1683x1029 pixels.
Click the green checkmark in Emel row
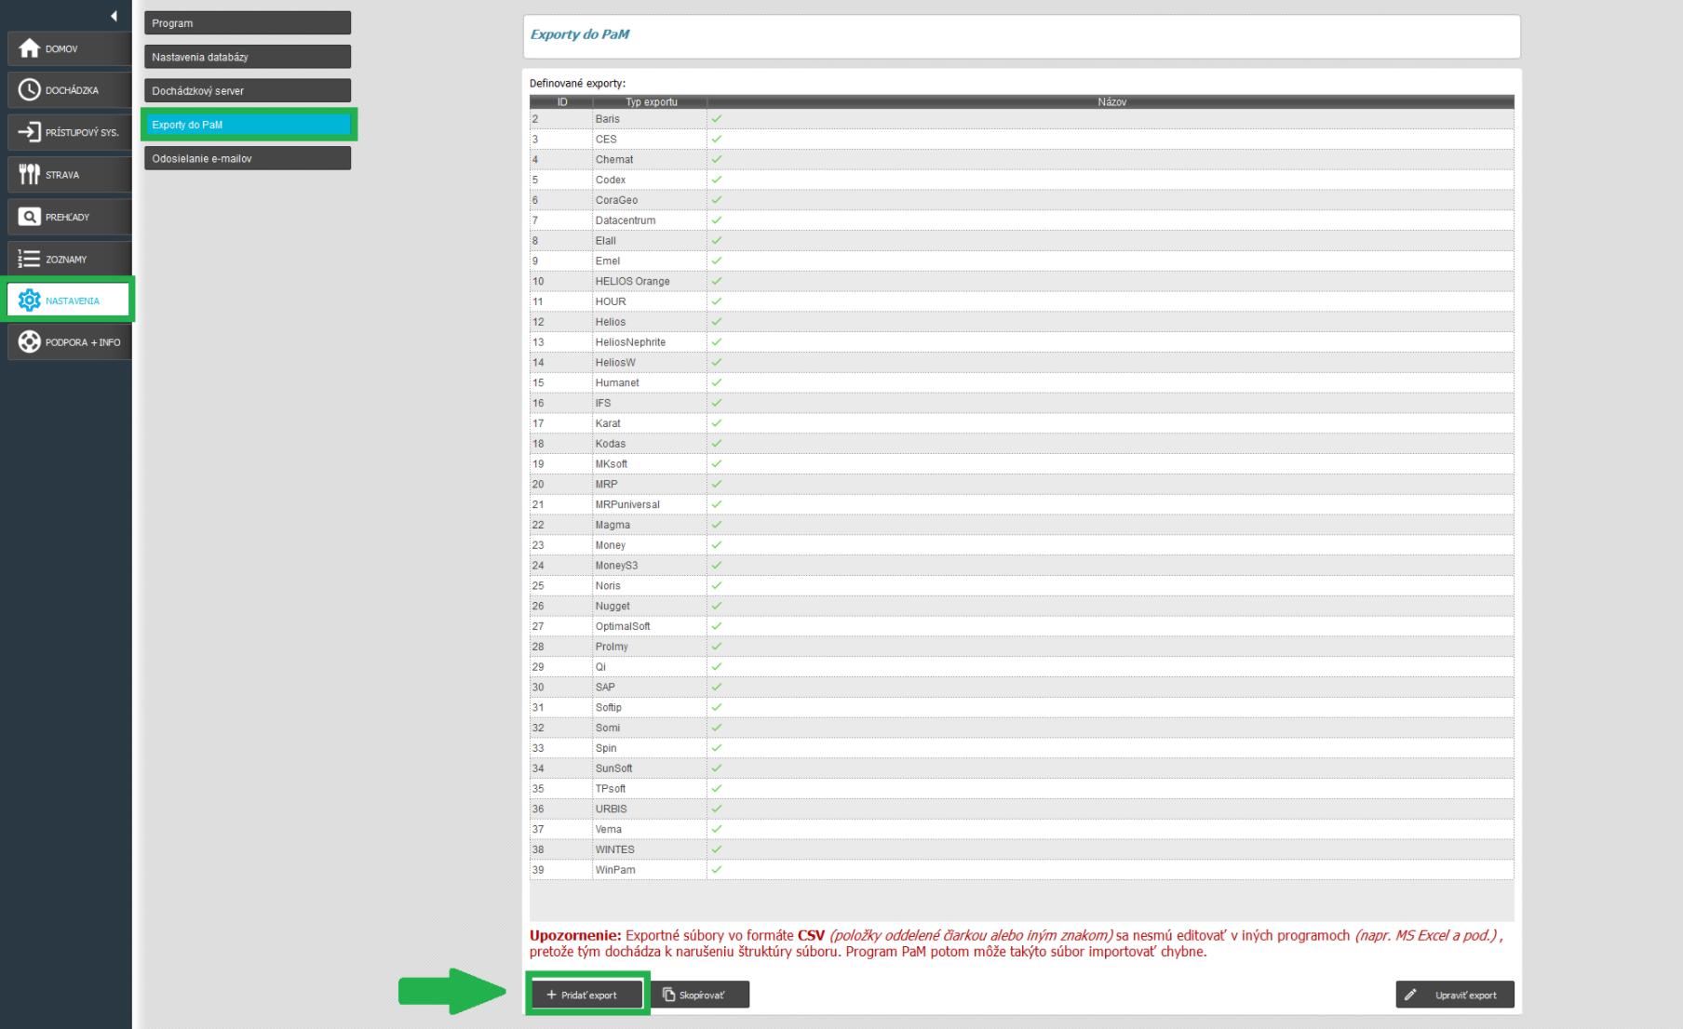click(x=717, y=261)
